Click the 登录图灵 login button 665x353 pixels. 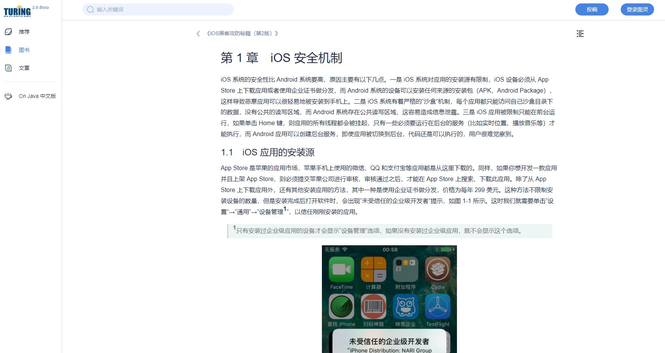point(637,9)
